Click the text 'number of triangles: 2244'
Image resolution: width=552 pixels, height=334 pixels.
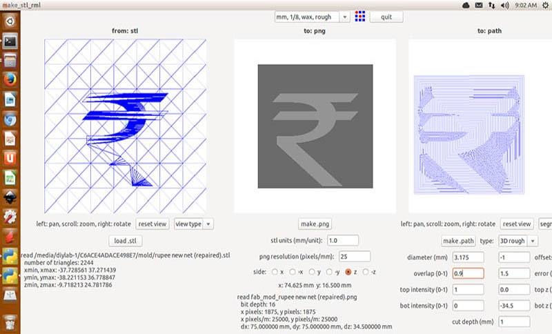click(59, 262)
